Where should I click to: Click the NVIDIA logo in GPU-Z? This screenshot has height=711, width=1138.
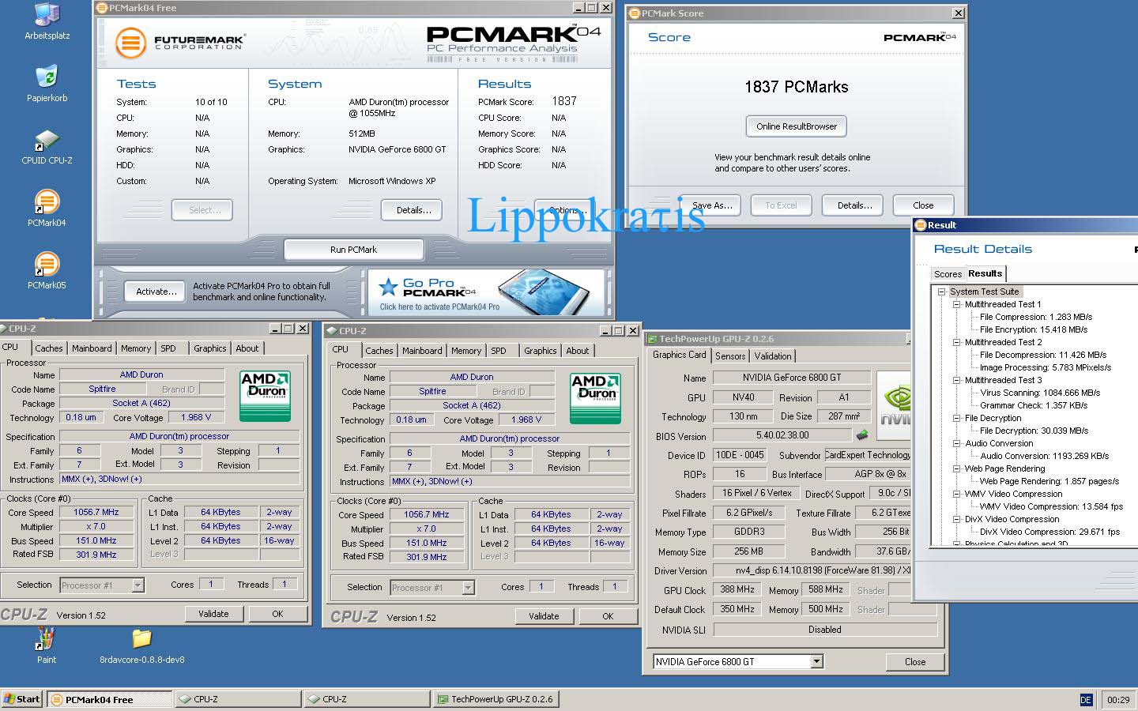point(894,404)
